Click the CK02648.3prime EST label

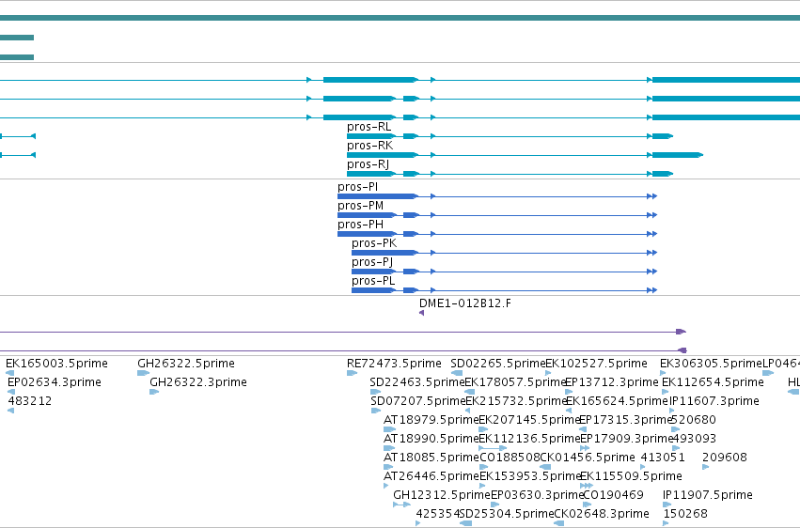click(x=602, y=514)
